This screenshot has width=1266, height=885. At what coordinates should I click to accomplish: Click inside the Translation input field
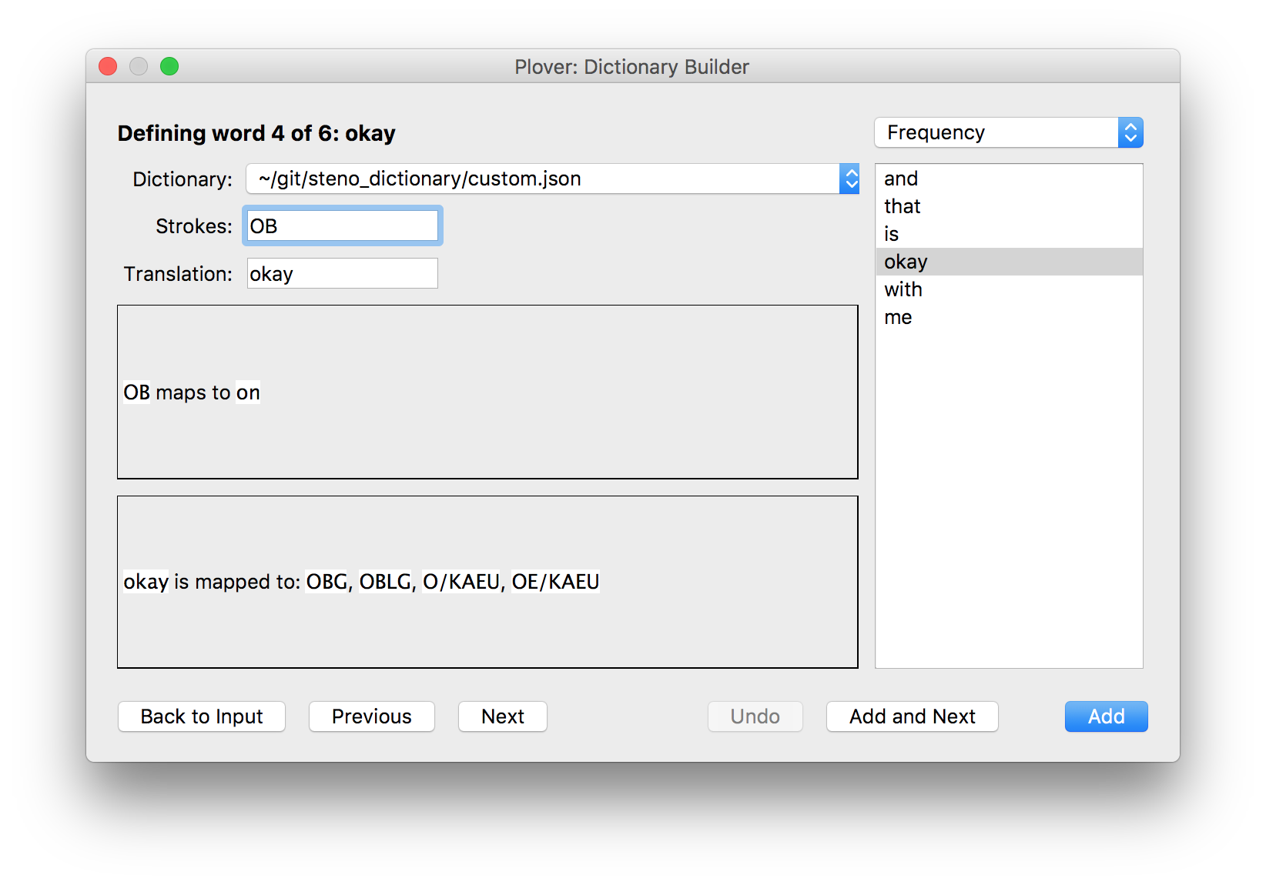(342, 272)
